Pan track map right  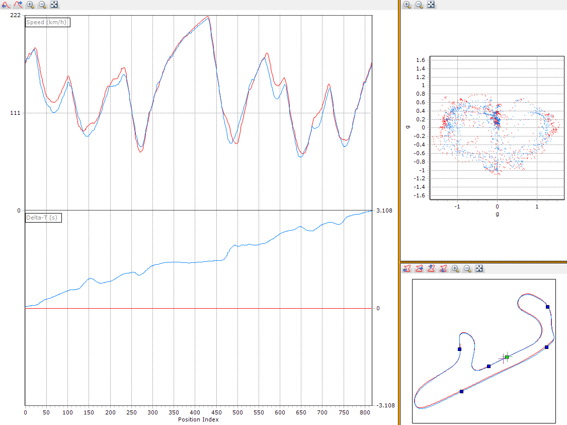[419, 268]
